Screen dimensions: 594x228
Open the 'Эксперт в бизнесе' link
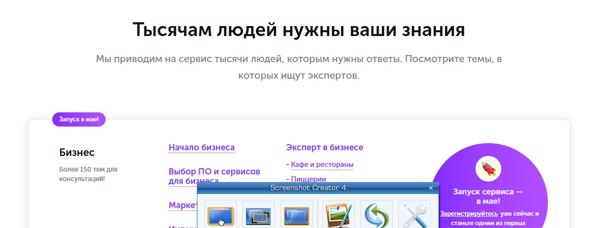pyautogui.click(x=325, y=147)
